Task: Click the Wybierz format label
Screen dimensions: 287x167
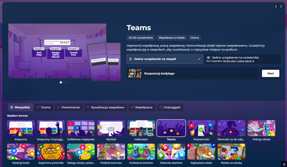Action: point(17,116)
